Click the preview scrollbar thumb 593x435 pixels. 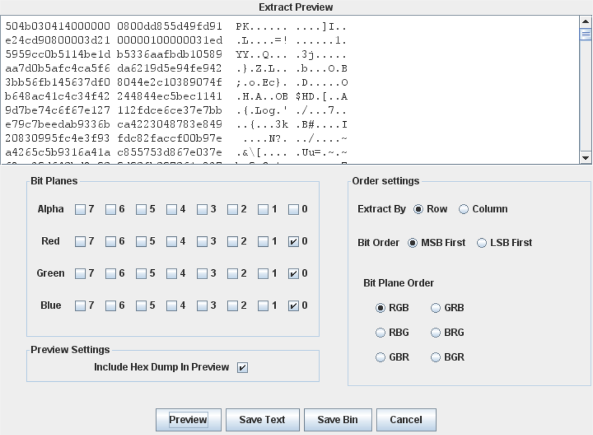click(585, 34)
